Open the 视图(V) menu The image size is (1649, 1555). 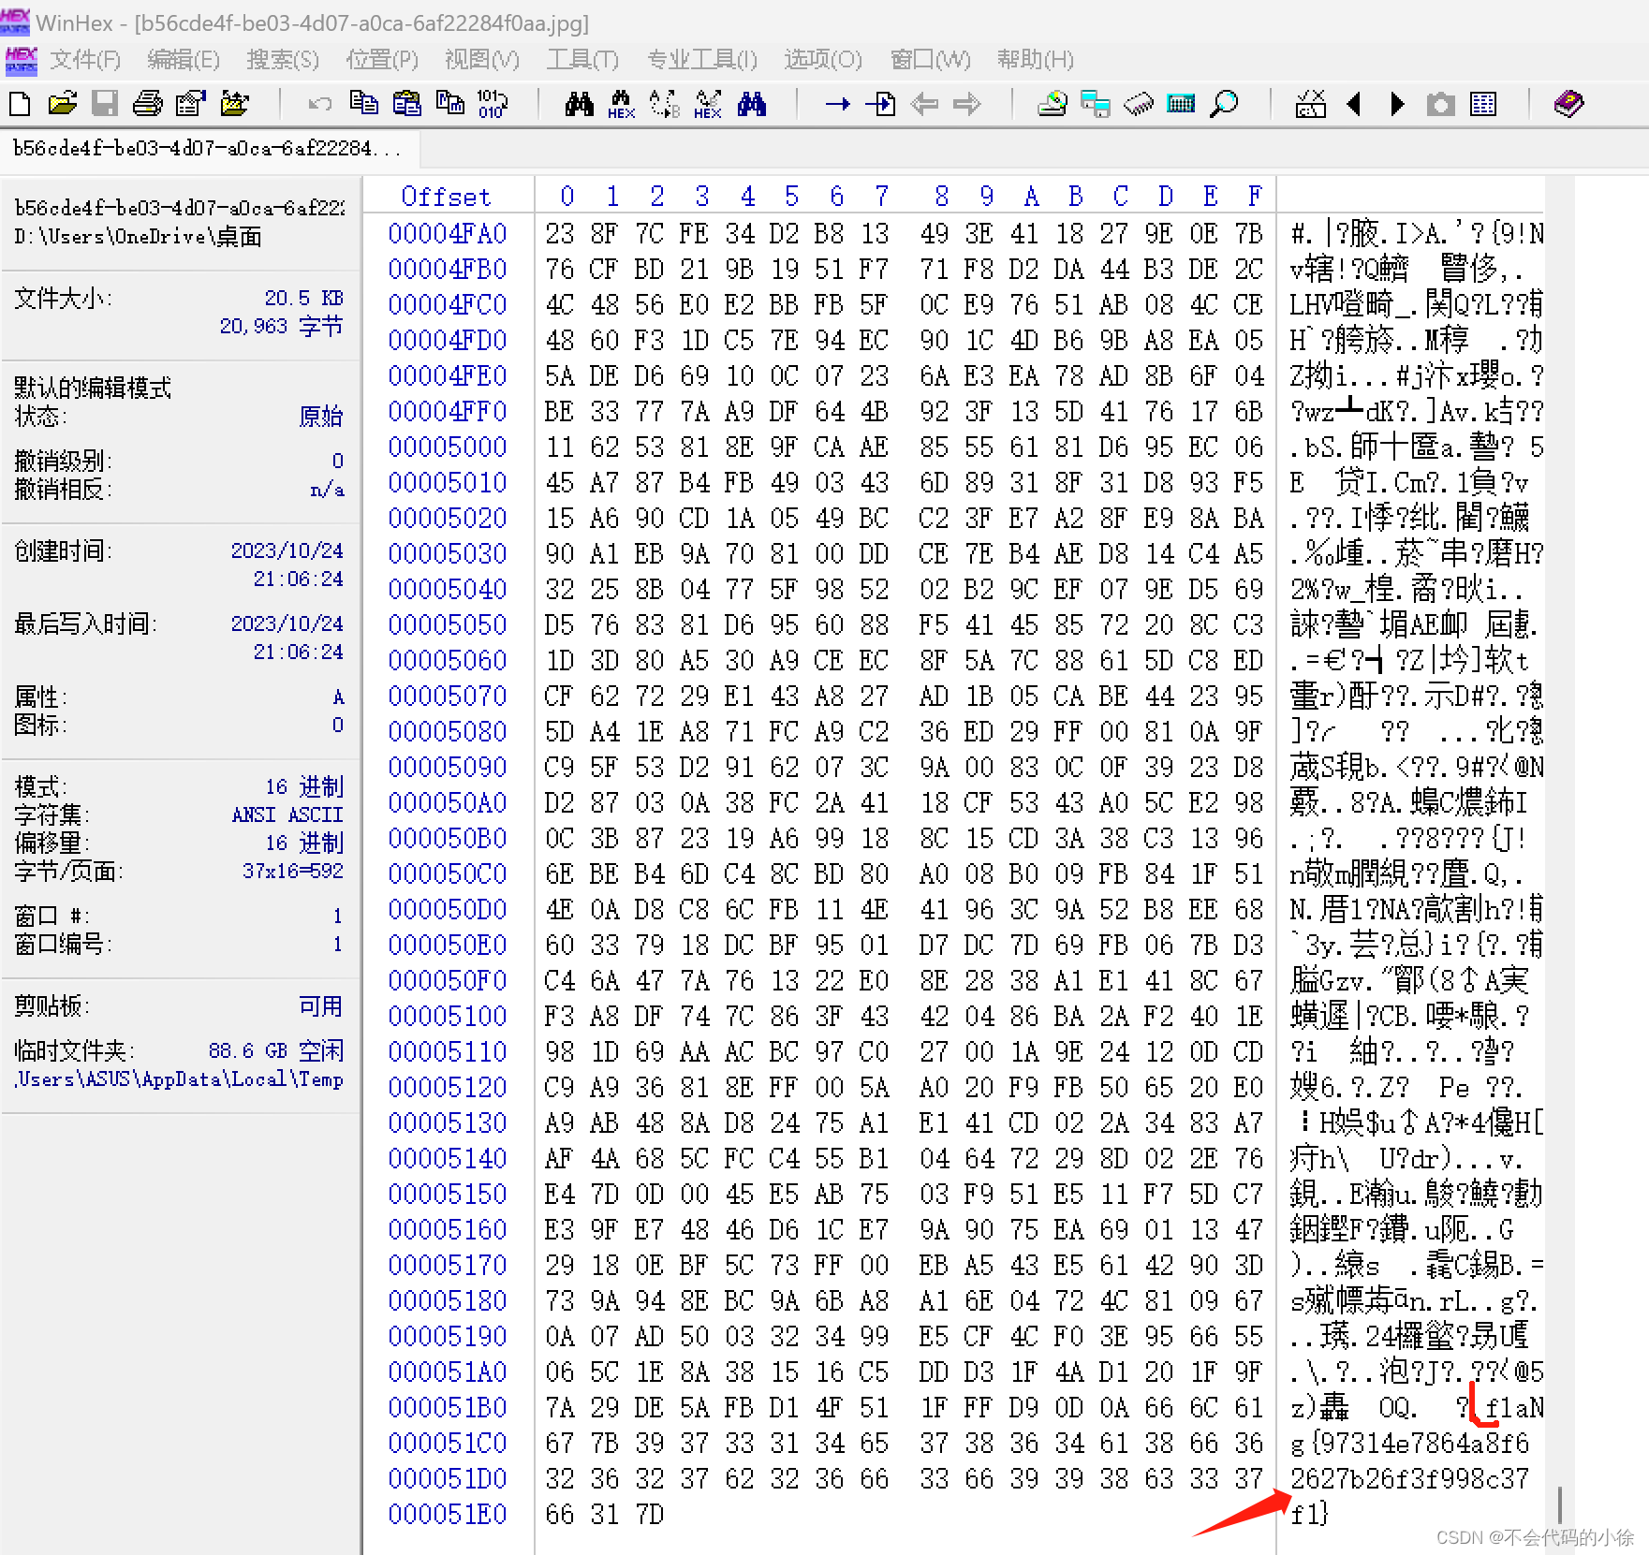coord(482,60)
